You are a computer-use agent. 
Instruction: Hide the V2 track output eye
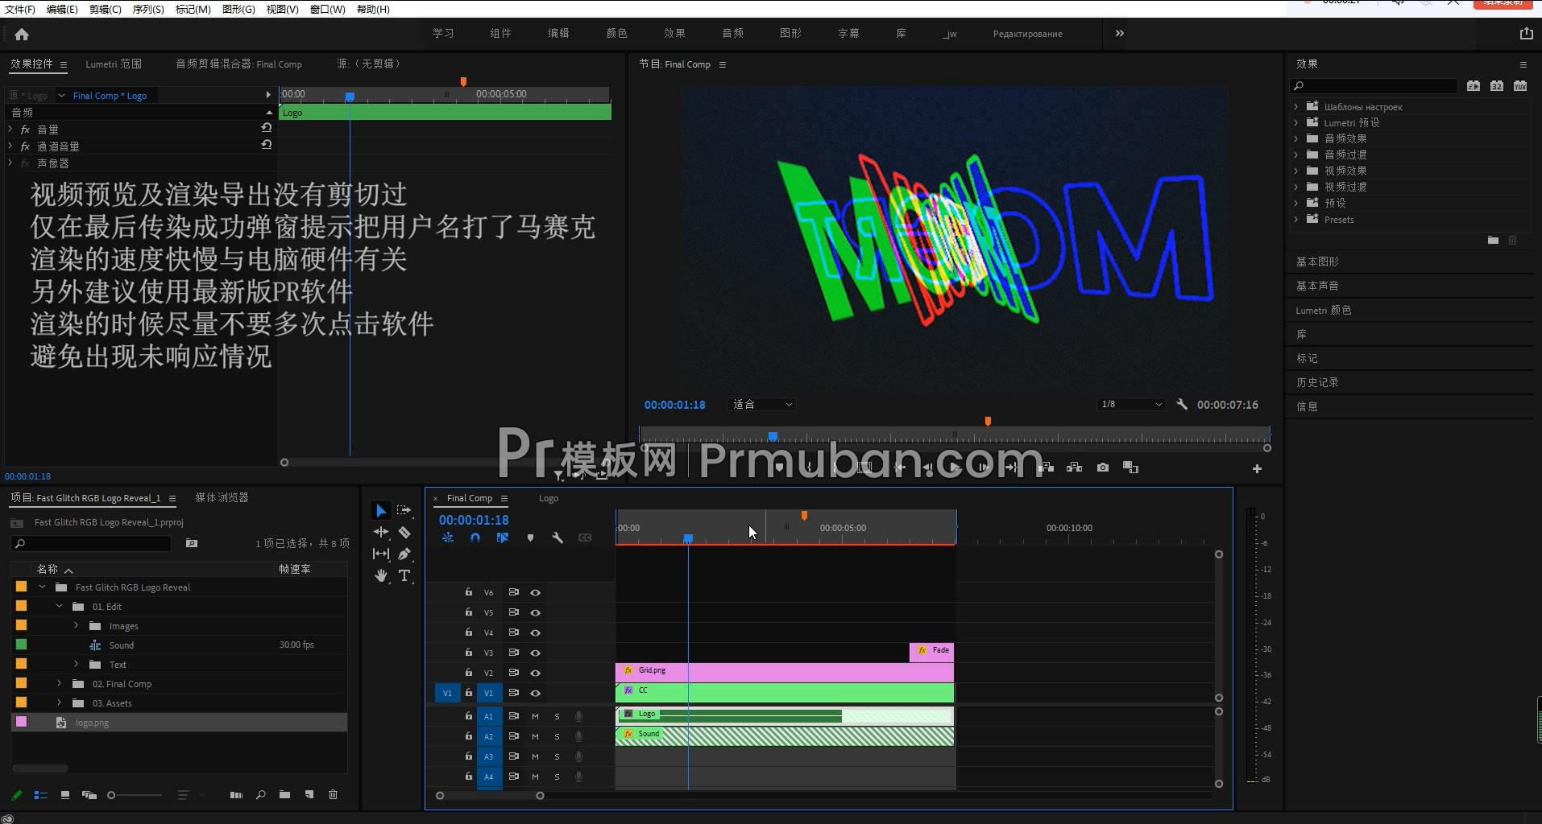(x=536, y=673)
